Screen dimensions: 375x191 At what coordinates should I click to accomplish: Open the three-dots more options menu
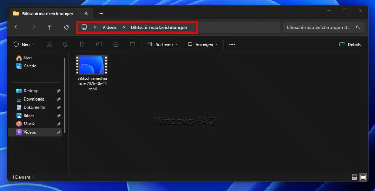tap(232, 44)
